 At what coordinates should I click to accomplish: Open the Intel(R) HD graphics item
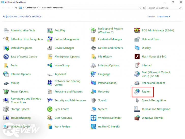coord(109,127)
